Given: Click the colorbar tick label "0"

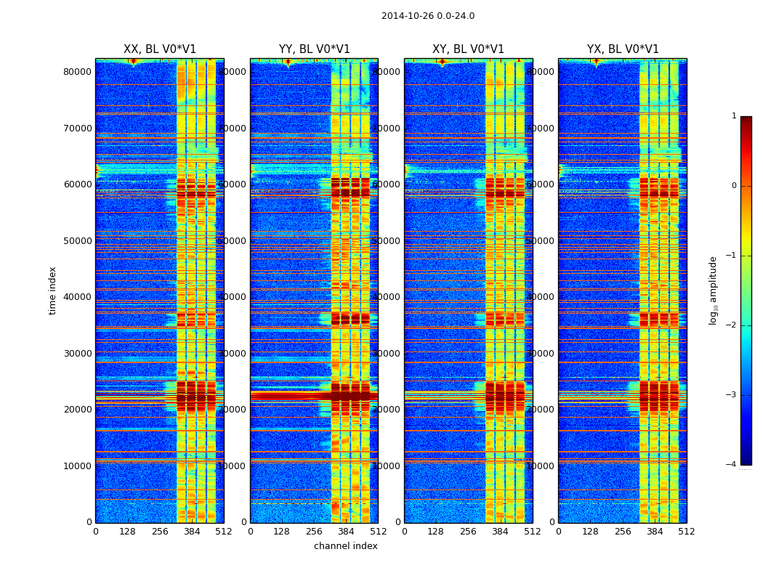Looking at the screenshot, I should [733, 186].
